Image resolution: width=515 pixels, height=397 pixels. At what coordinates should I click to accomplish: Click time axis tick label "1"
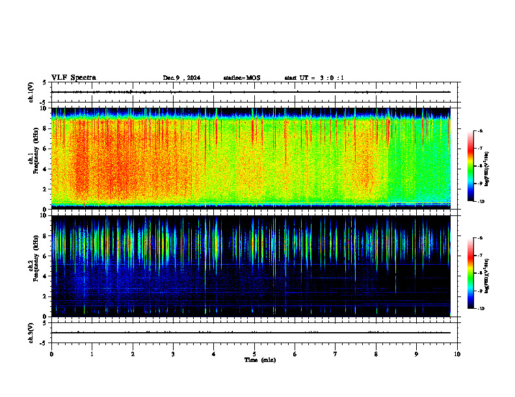click(x=92, y=354)
